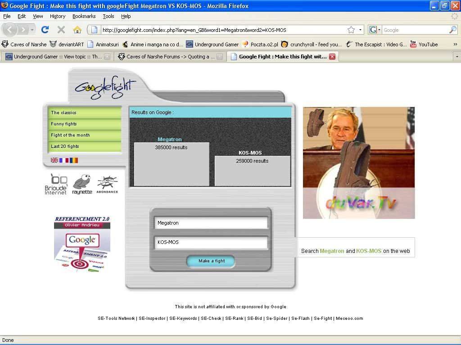Click the bookmark star in address bar
The width and height of the screenshot is (461, 345).
point(351,30)
